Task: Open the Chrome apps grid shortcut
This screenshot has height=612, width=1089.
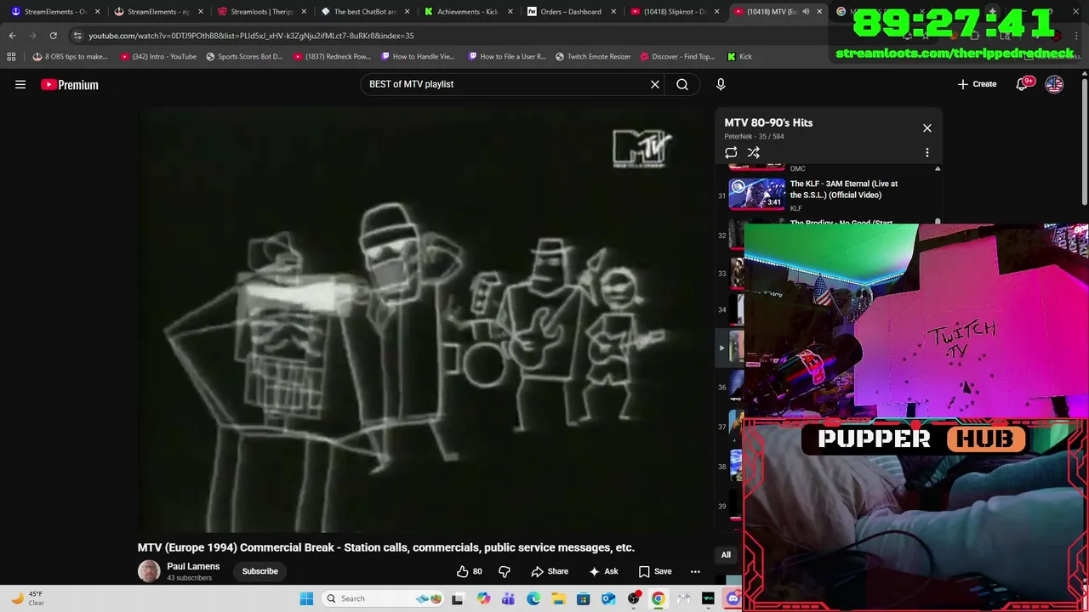Action: 11,56
